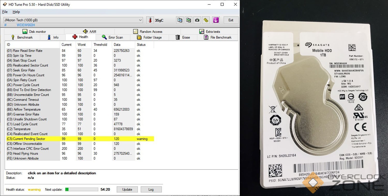The height and width of the screenshot is (196, 388).
Task: Select the Power Cycle Count row
Action: click(x=80, y=85)
